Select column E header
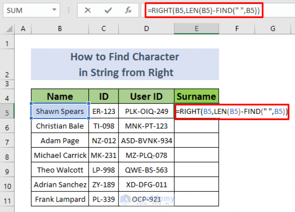 [196, 28]
